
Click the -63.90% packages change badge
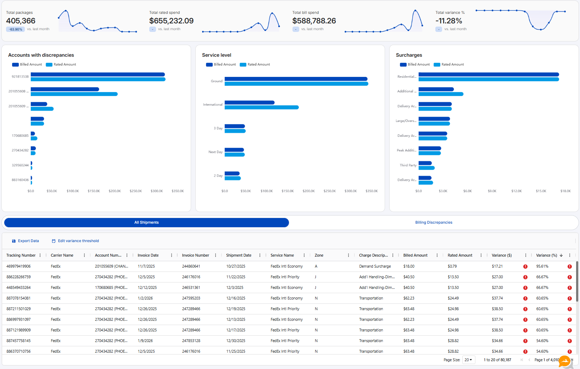pyautogui.click(x=15, y=29)
